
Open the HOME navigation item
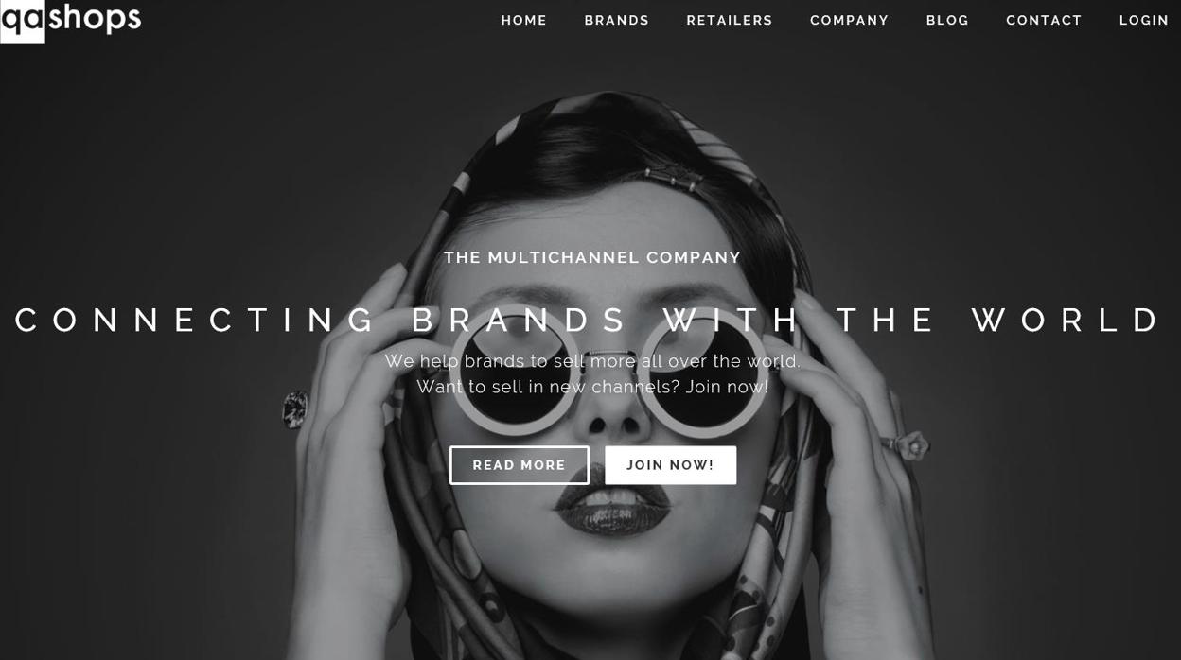[524, 20]
